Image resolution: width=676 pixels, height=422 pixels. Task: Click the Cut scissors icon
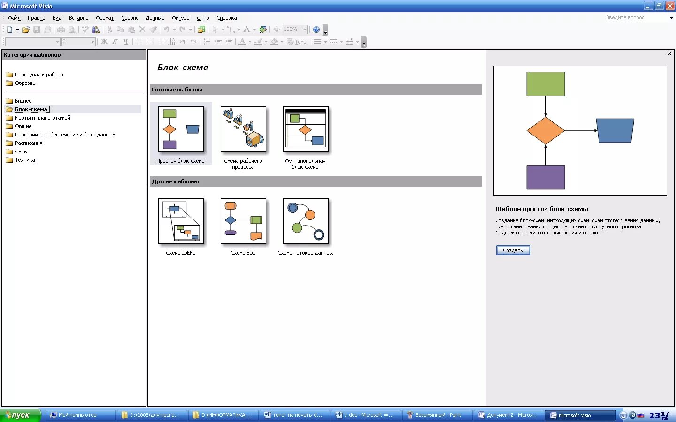(109, 30)
